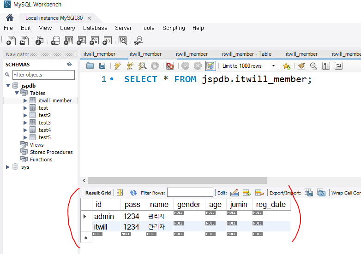The width and height of the screenshot is (361, 254).
Task: Select Functions in the navigator
Action: tap(41, 159)
